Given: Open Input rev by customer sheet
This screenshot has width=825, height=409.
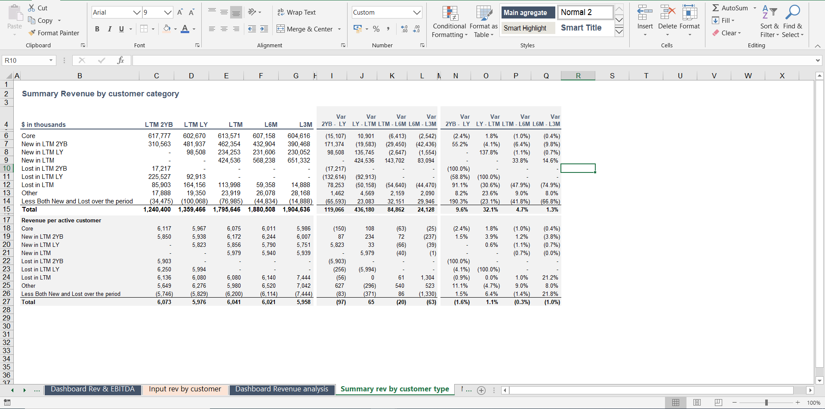Looking at the screenshot, I should point(185,389).
